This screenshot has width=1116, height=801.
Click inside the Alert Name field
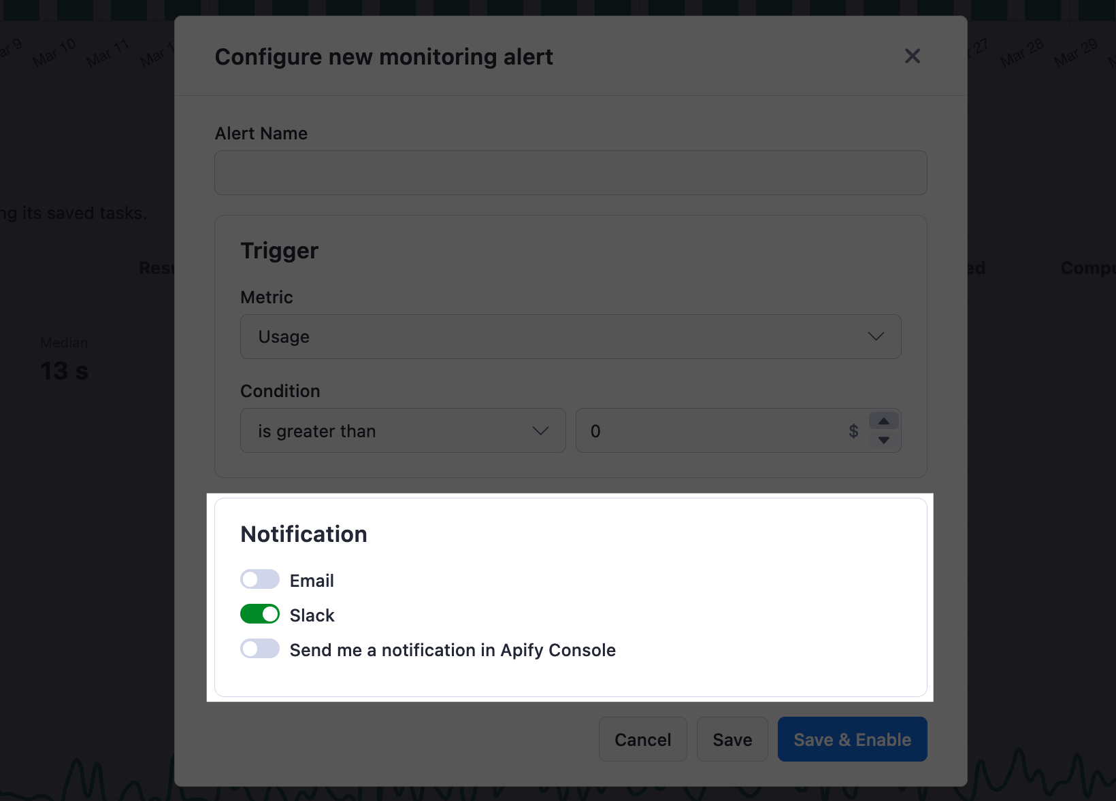pyautogui.click(x=570, y=173)
